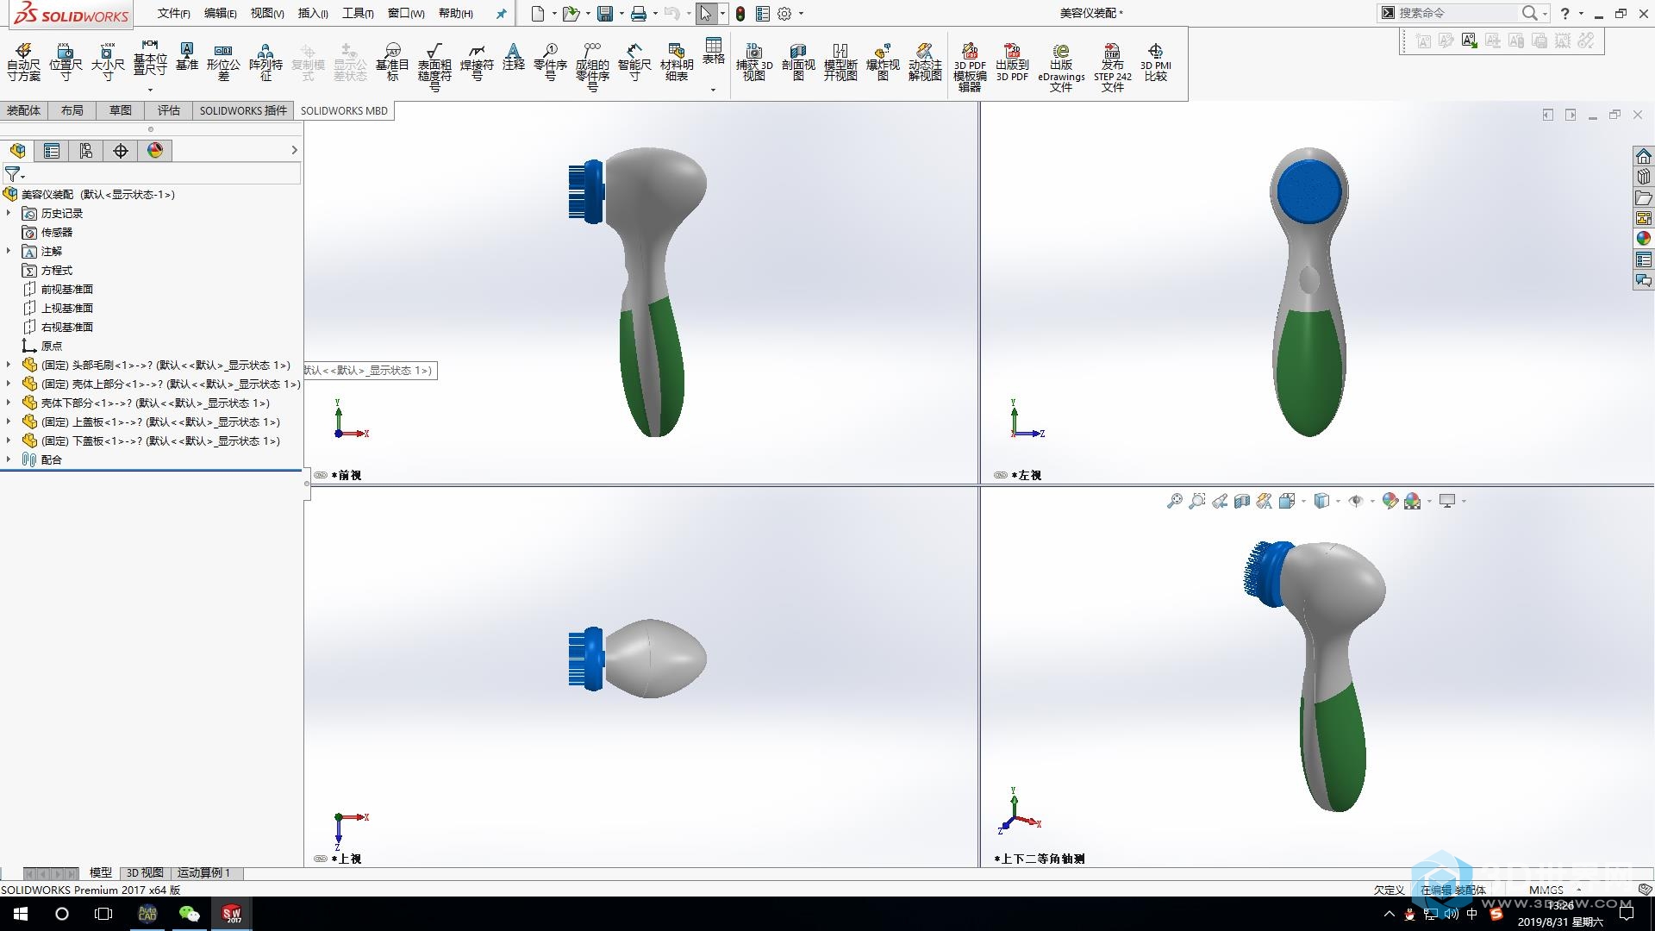Viewport: 1655px width, 931px height.
Task: Select 原点 in the feature tree
Action: click(52, 346)
